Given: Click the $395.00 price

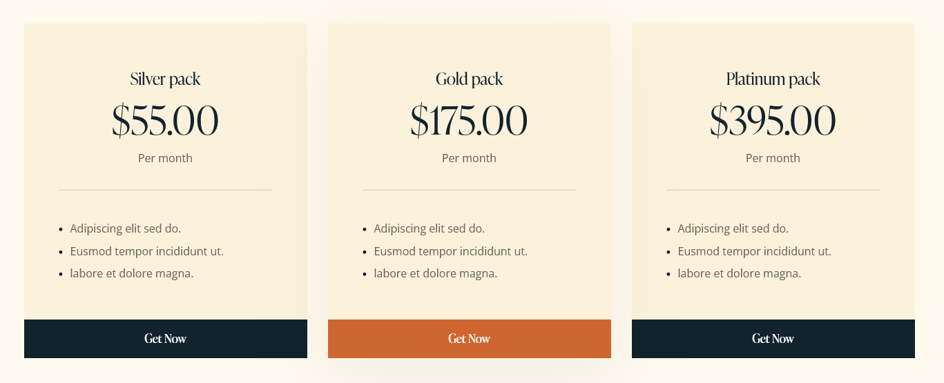Looking at the screenshot, I should [x=773, y=120].
